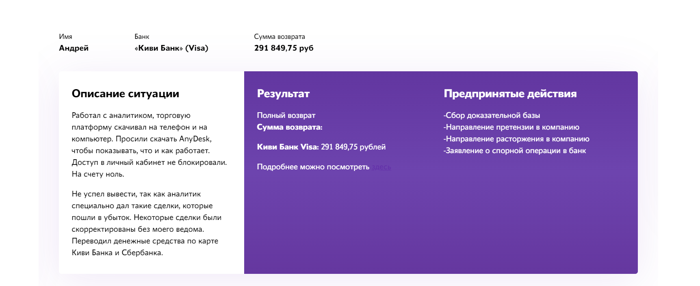Click the paragraph starting 'Не успел вывести'
The height and width of the screenshot is (286, 700).
pos(147,223)
